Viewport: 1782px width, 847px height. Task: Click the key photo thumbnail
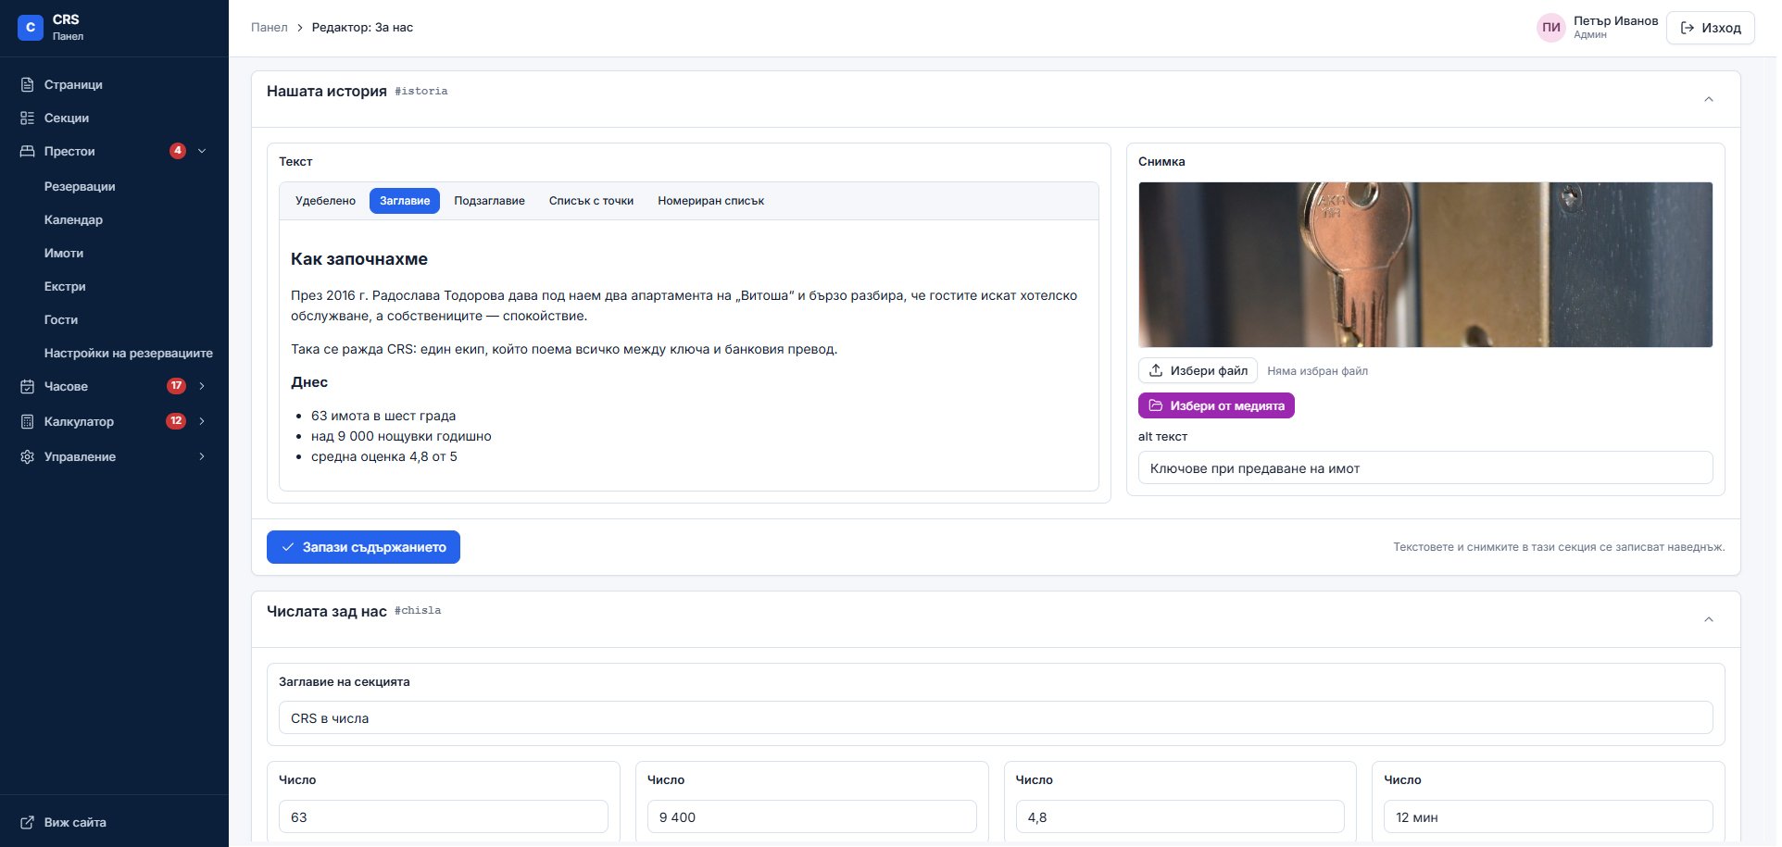[1425, 265]
